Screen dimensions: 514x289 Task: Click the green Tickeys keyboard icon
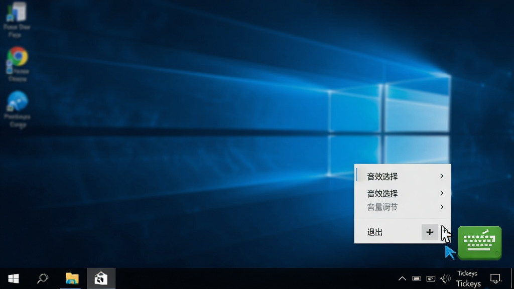pyautogui.click(x=479, y=242)
